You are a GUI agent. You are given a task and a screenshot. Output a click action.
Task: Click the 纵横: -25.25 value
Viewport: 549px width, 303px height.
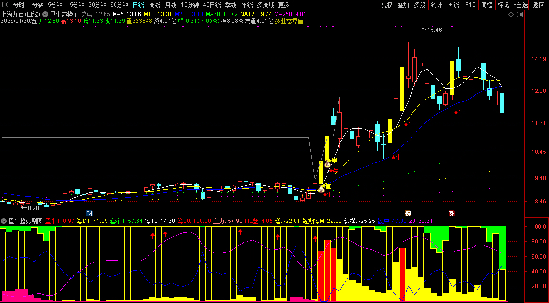359,221
